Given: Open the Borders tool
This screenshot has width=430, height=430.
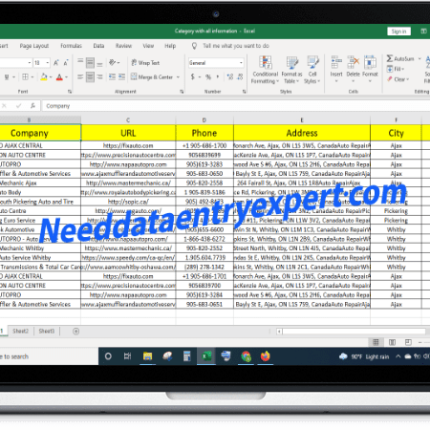Looking at the screenshot, I should pyautogui.click(x=25, y=76).
